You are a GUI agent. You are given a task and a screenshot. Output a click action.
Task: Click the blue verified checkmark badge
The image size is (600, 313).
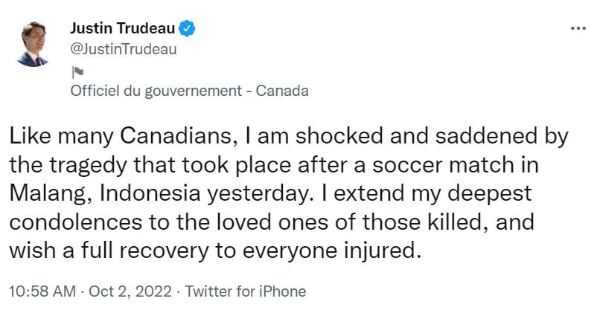coord(187,28)
